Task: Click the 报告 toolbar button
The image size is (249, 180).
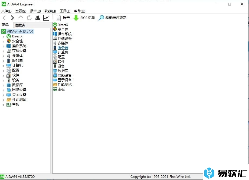Action: click(63, 18)
